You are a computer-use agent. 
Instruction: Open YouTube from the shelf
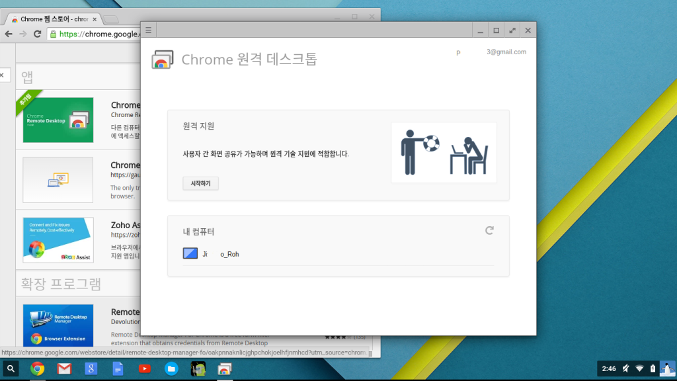[x=145, y=369]
